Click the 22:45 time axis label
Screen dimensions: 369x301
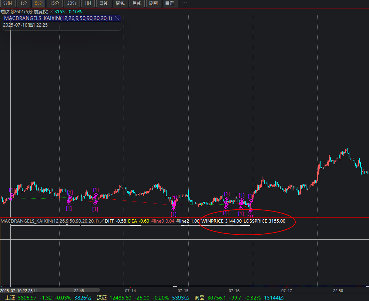pyautogui.click(x=79, y=291)
